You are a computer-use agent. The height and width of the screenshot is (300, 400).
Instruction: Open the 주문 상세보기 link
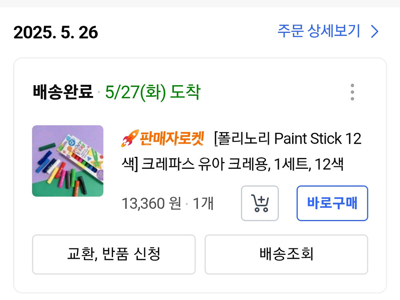tap(319, 31)
